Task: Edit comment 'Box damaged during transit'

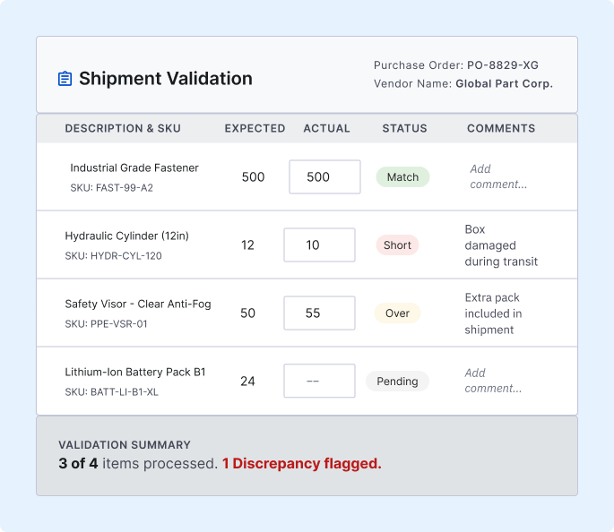Action: pos(501,245)
